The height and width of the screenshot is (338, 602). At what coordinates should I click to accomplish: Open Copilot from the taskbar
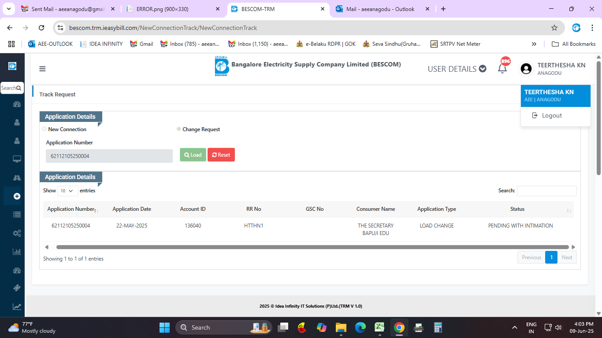click(x=322, y=327)
